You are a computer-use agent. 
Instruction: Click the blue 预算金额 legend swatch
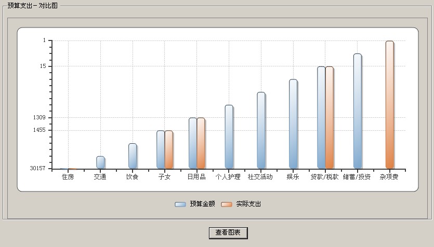click(180, 204)
